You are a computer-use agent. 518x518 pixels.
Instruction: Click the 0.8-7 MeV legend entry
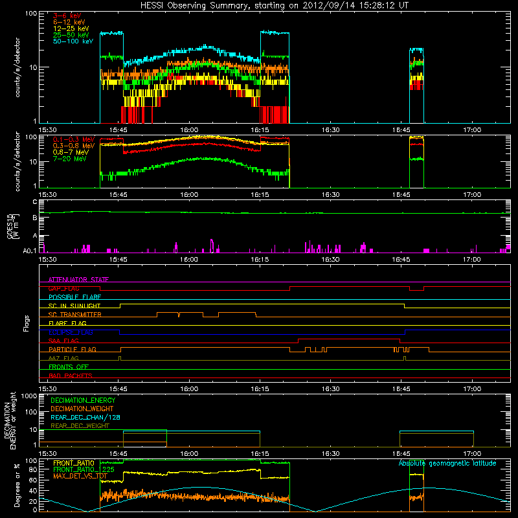click(x=71, y=152)
